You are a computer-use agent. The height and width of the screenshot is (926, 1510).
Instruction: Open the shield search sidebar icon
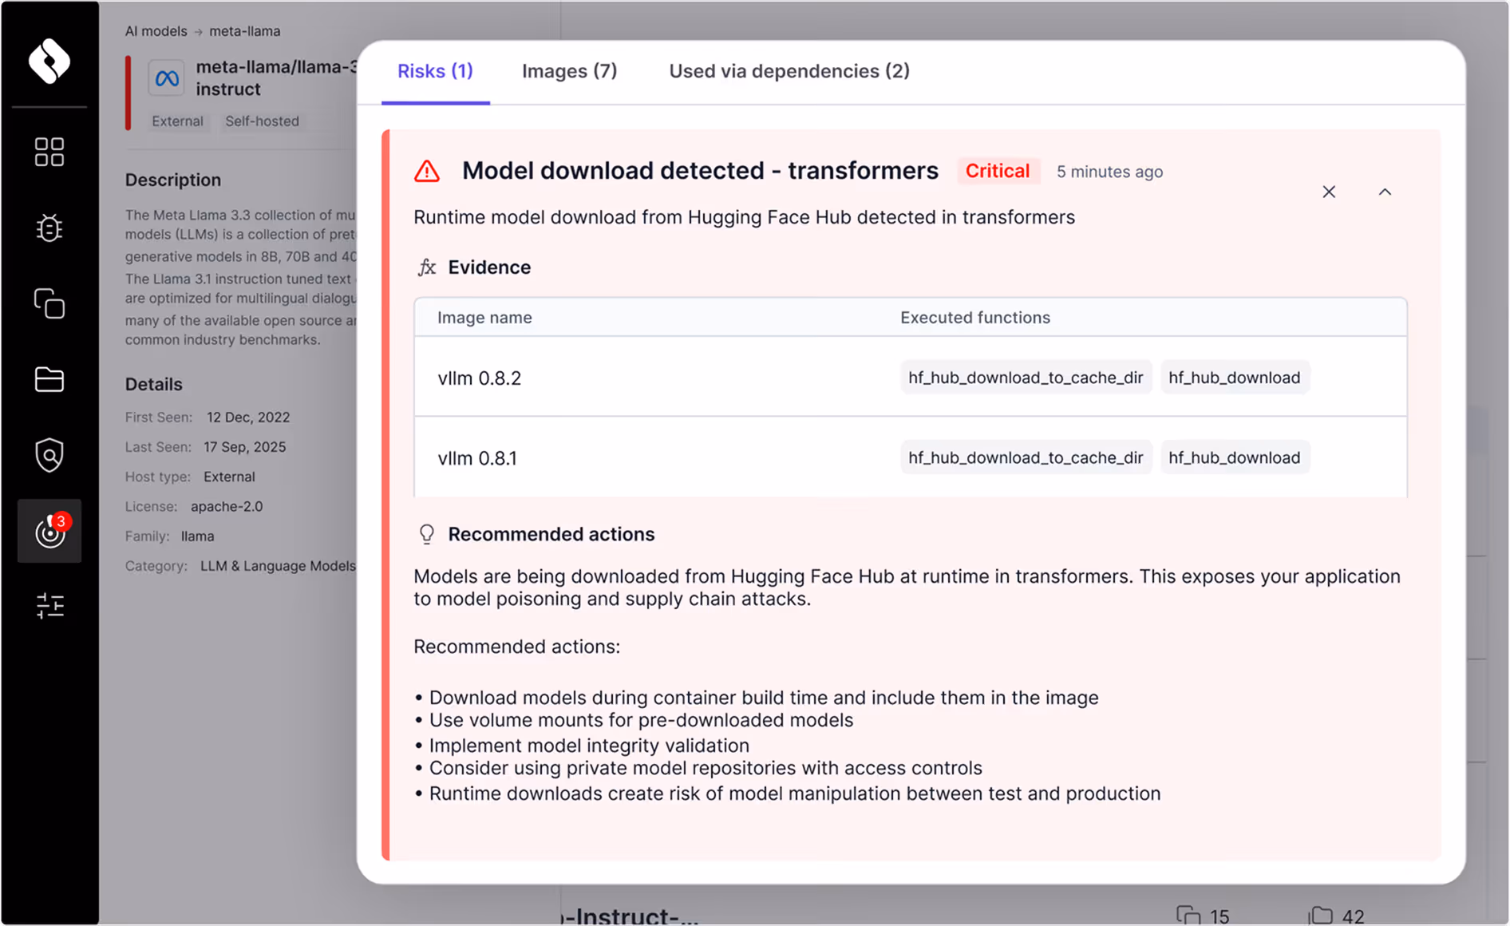pyautogui.click(x=49, y=455)
